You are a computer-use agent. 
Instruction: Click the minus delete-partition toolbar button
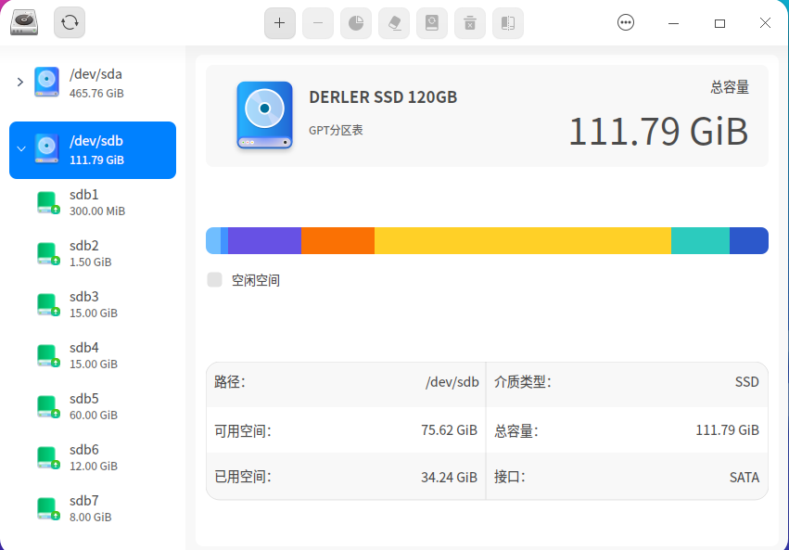(317, 23)
